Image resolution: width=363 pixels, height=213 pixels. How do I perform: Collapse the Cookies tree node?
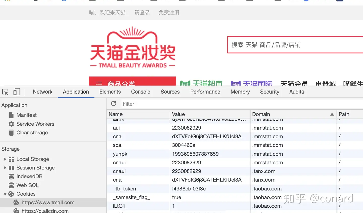(x=5, y=194)
